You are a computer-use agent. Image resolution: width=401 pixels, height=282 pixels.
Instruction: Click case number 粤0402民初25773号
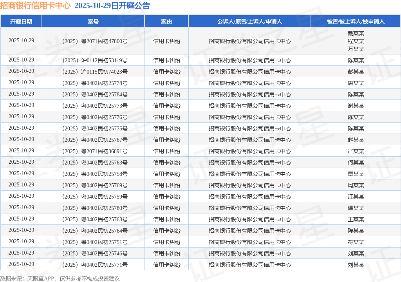click(104, 106)
